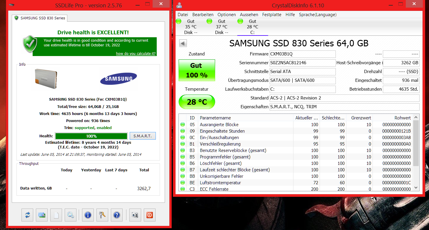Click the refresh arrows icon in SSDLife
Viewport: 429px width, 230px height.
click(x=27, y=215)
